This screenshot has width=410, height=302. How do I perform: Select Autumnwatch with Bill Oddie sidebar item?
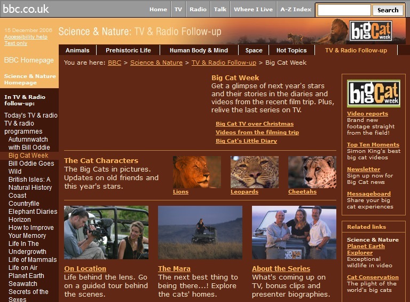tap(29, 143)
